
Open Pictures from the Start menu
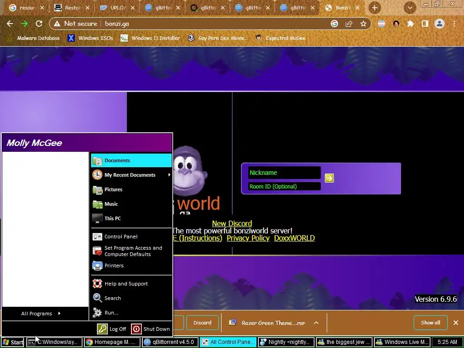pyautogui.click(x=131, y=189)
